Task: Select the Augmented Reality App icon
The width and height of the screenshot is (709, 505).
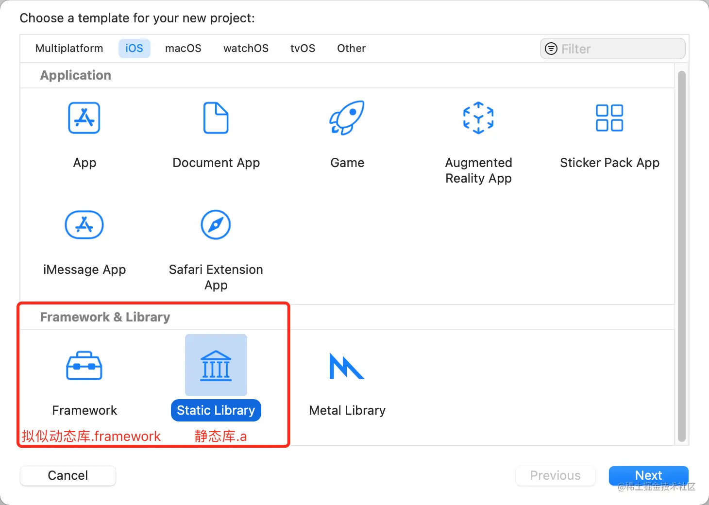Action: pos(478,118)
